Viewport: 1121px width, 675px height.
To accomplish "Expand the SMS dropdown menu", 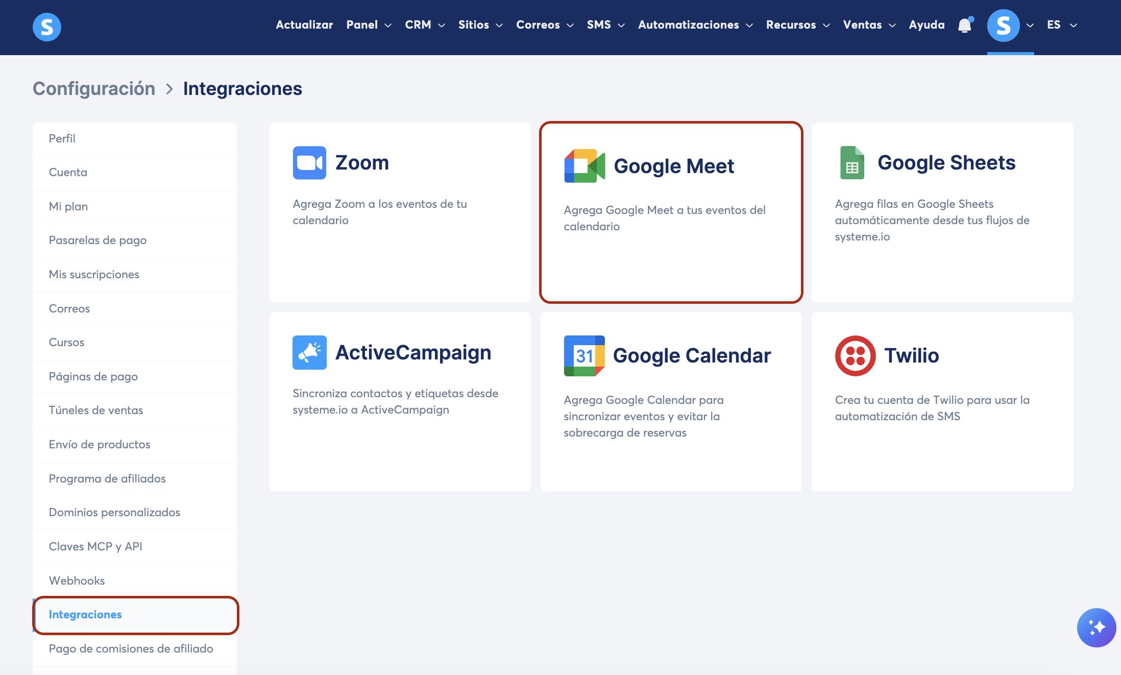I will (606, 25).
